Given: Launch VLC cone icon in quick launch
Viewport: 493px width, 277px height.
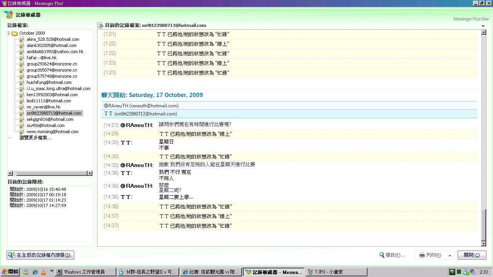Looking at the screenshot, I should [44, 272].
